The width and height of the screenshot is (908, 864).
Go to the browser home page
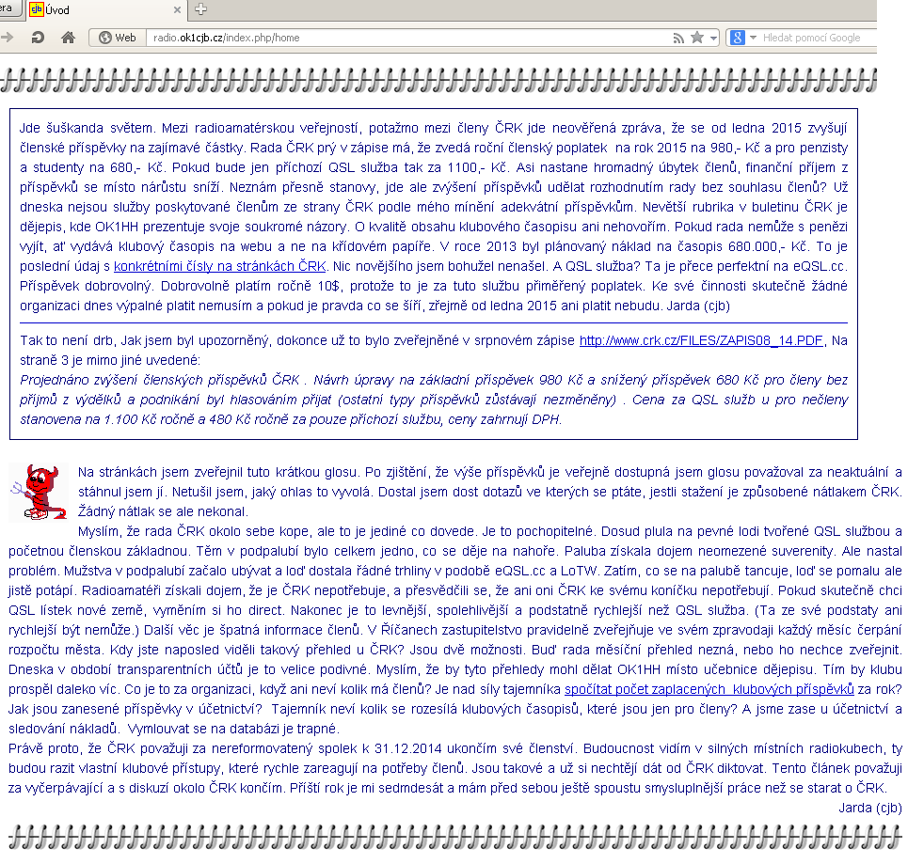coord(68,38)
